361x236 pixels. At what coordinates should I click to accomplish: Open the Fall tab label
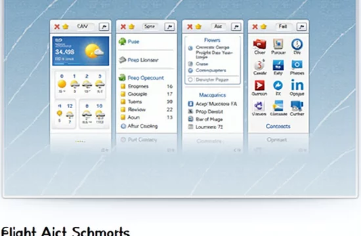pyautogui.click(x=283, y=26)
